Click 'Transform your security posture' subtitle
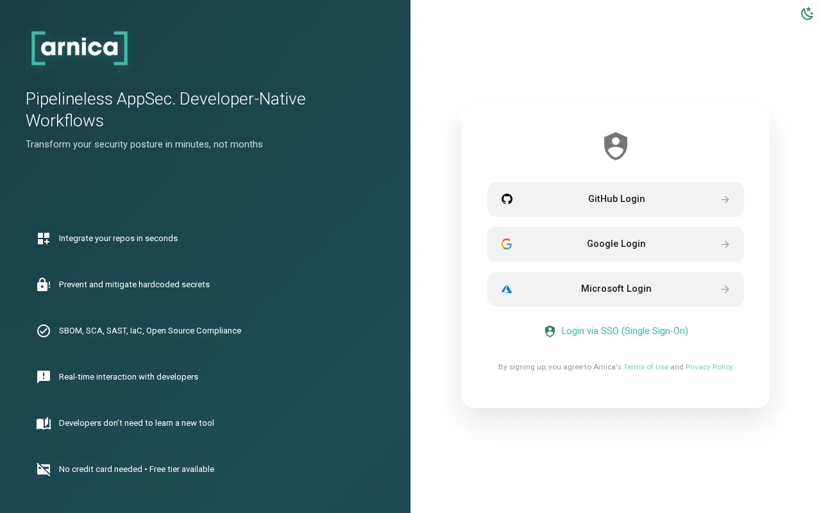 tap(144, 144)
